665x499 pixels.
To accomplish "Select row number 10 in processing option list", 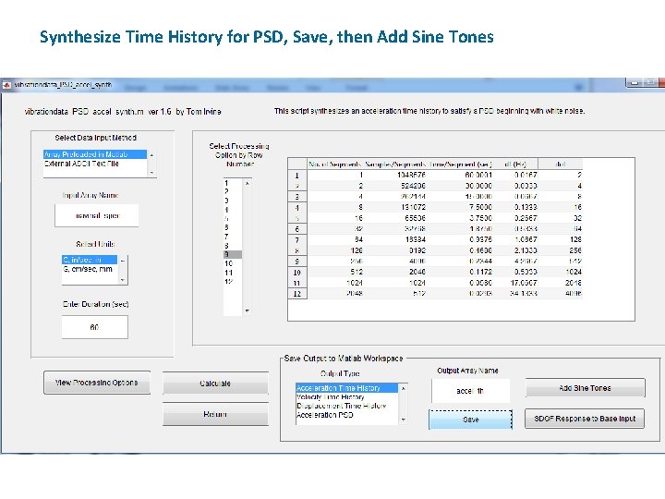I will [x=233, y=263].
